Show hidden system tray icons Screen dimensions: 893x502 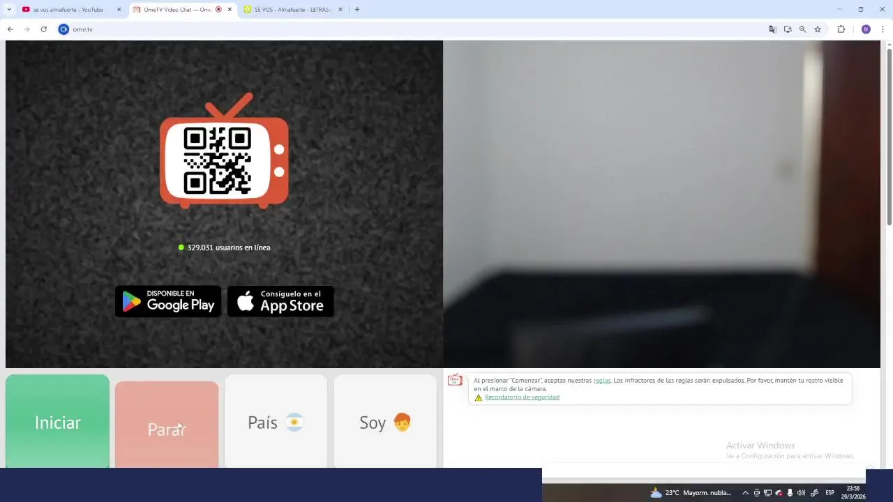[745, 493]
